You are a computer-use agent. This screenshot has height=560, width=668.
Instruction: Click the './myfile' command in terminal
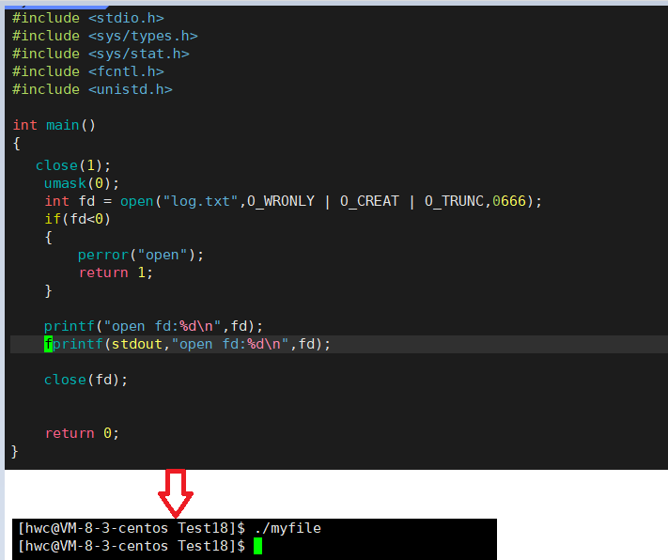[287, 528]
